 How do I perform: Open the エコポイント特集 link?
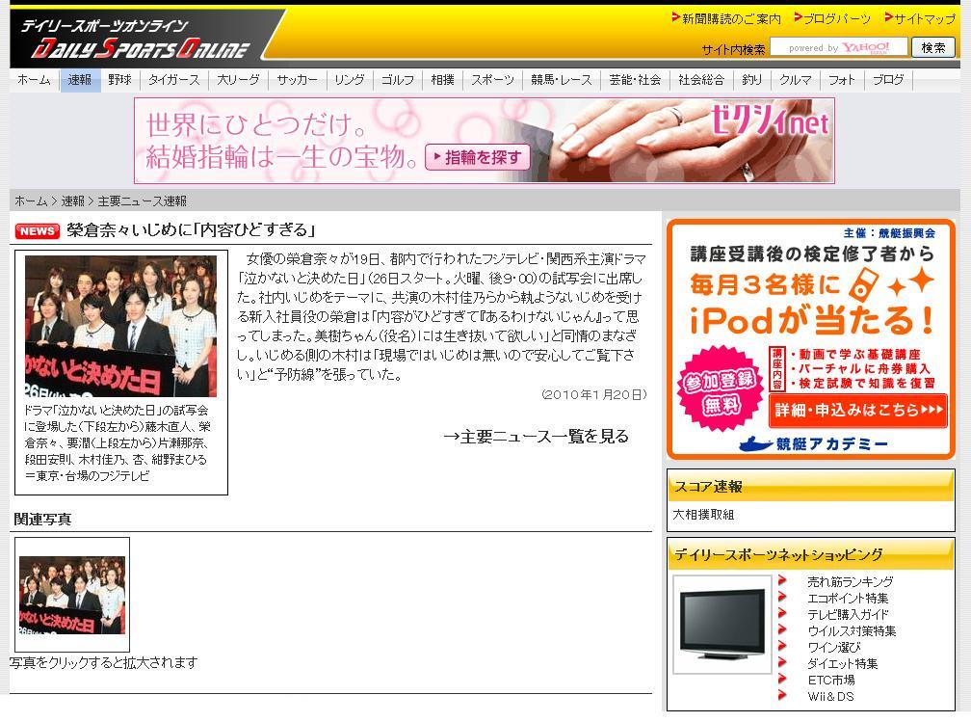click(x=848, y=598)
